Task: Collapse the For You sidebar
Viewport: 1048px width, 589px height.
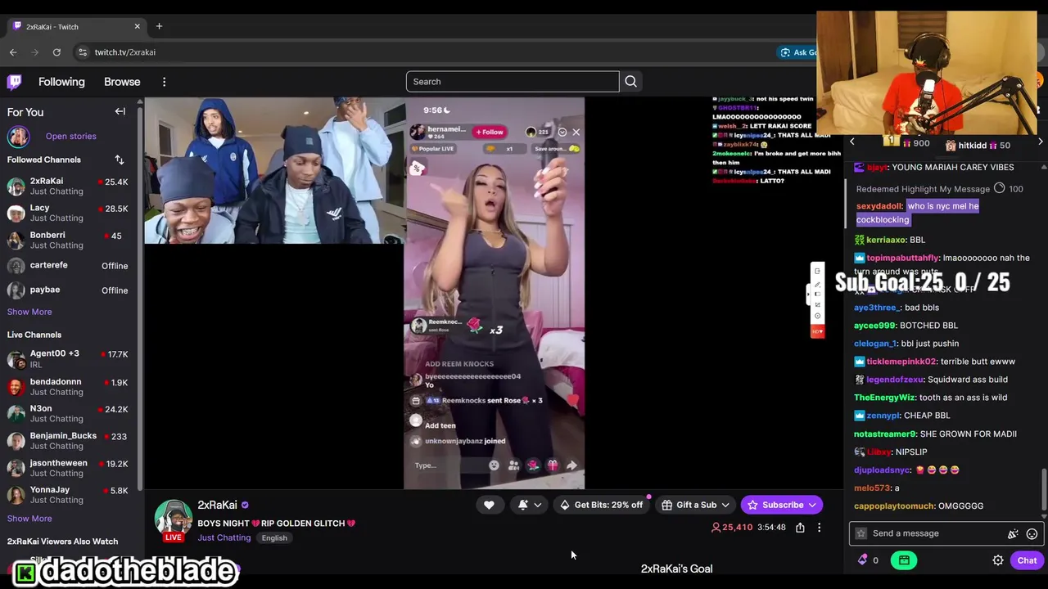Action: click(120, 111)
